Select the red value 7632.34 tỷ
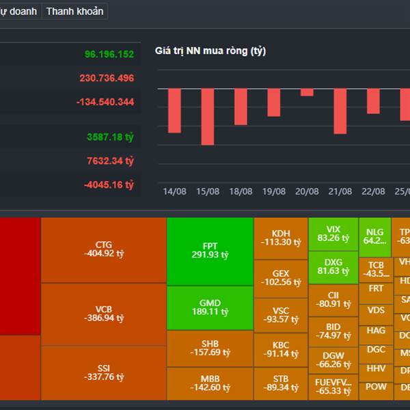 [x=110, y=161]
